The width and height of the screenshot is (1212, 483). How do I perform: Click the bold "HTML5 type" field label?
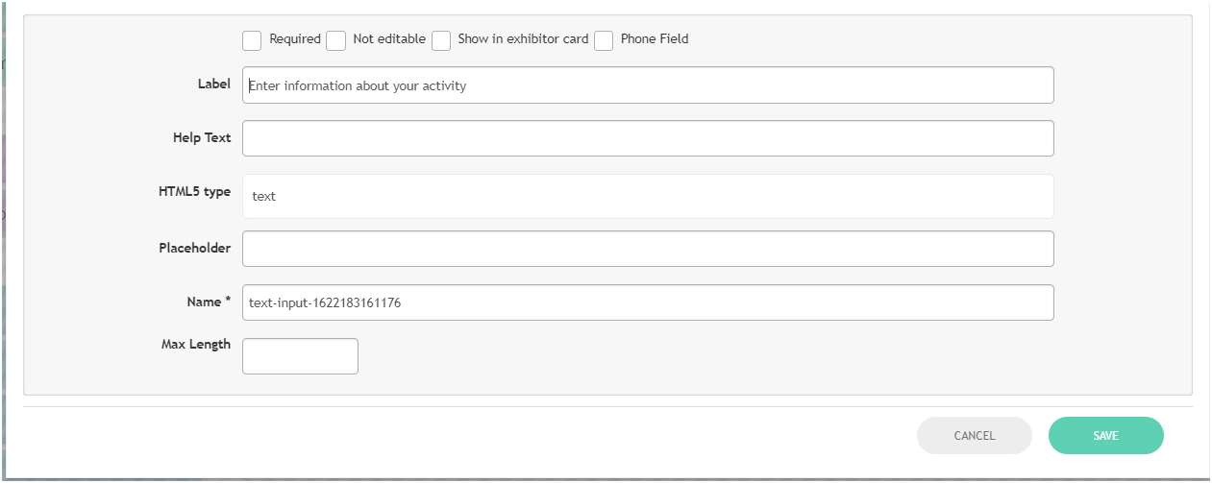[x=194, y=191]
